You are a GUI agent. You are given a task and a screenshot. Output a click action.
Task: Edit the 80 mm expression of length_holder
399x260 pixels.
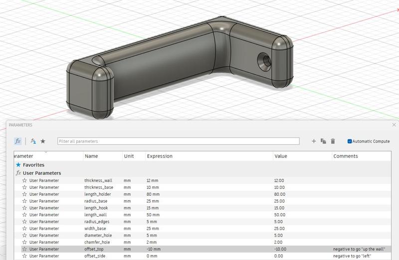click(x=153, y=194)
